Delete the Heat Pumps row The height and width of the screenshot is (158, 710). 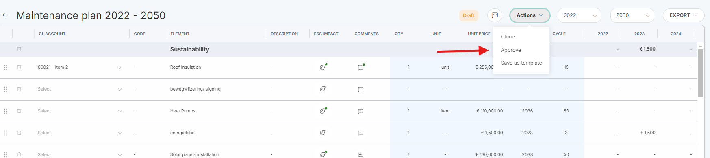click(x=19, y=111)
